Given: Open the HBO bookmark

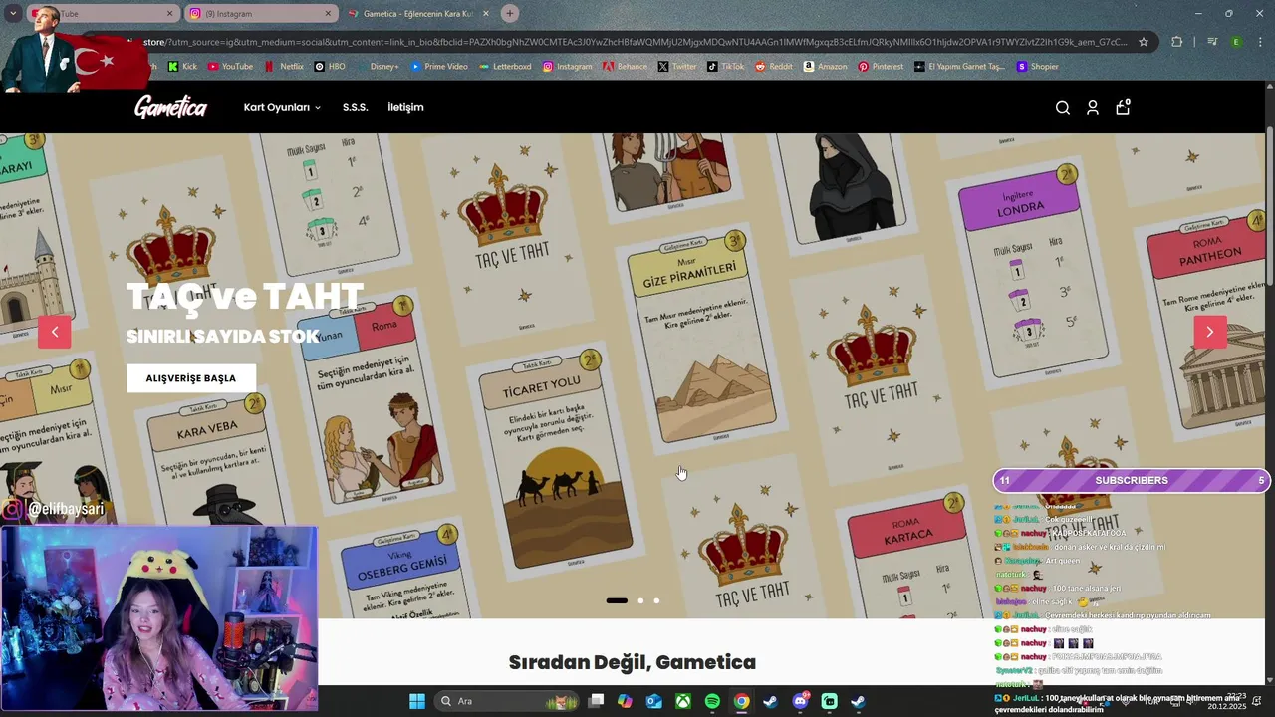Looking at the screenshot, I should (330, 66).
